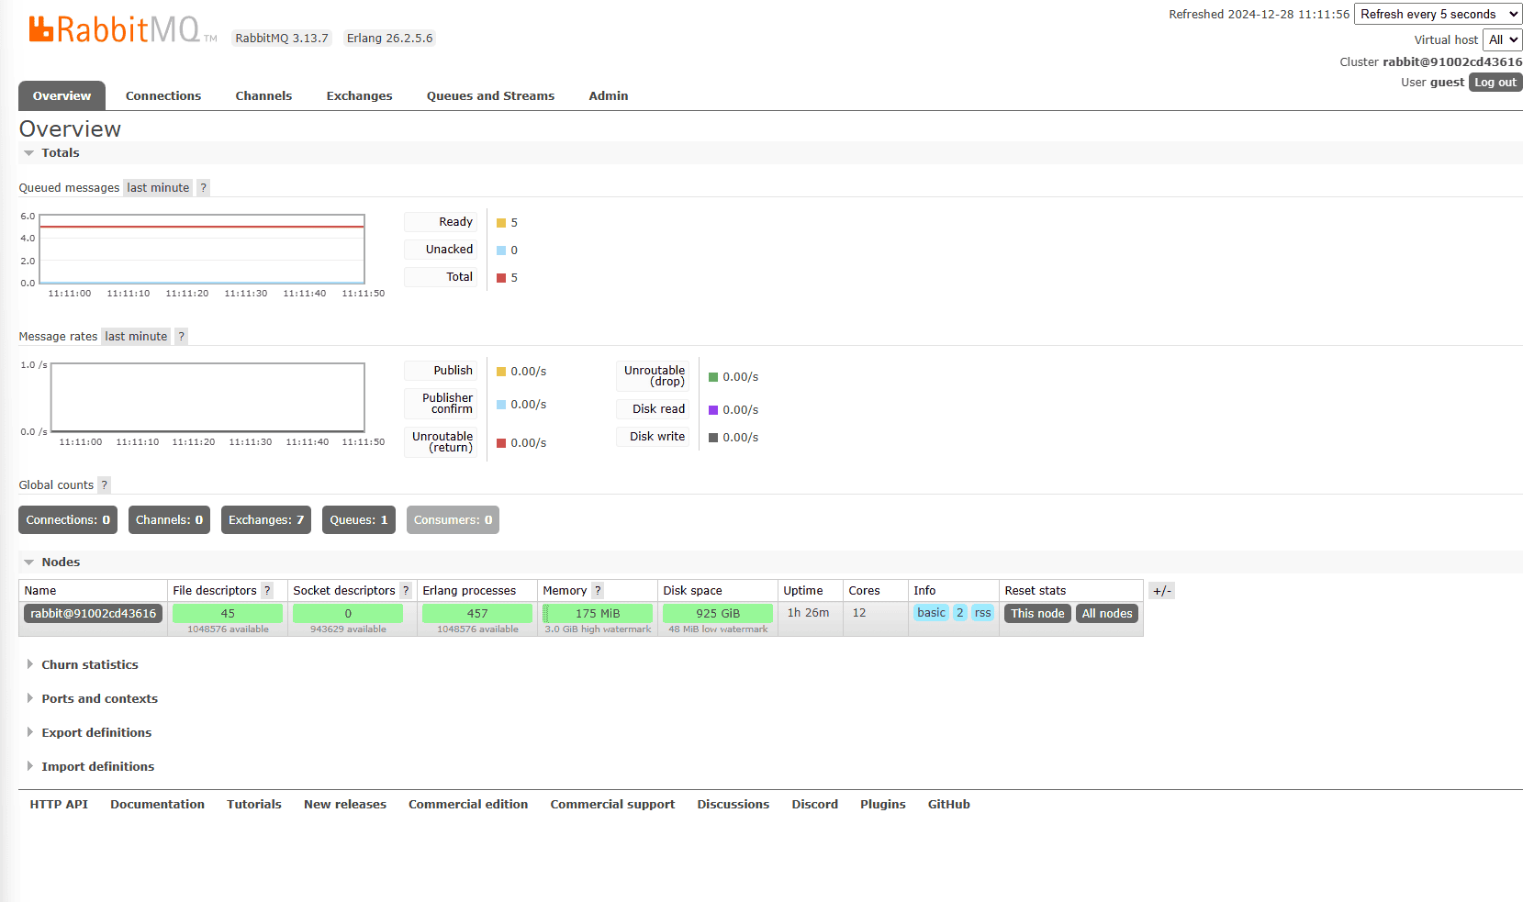Click the Ready yellow color swatch

501,223
